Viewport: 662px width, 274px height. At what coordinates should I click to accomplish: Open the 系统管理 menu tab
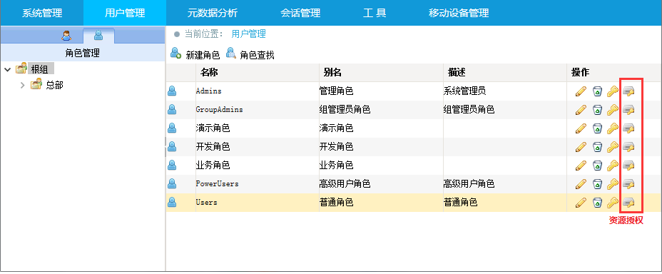tap(42, 13)
